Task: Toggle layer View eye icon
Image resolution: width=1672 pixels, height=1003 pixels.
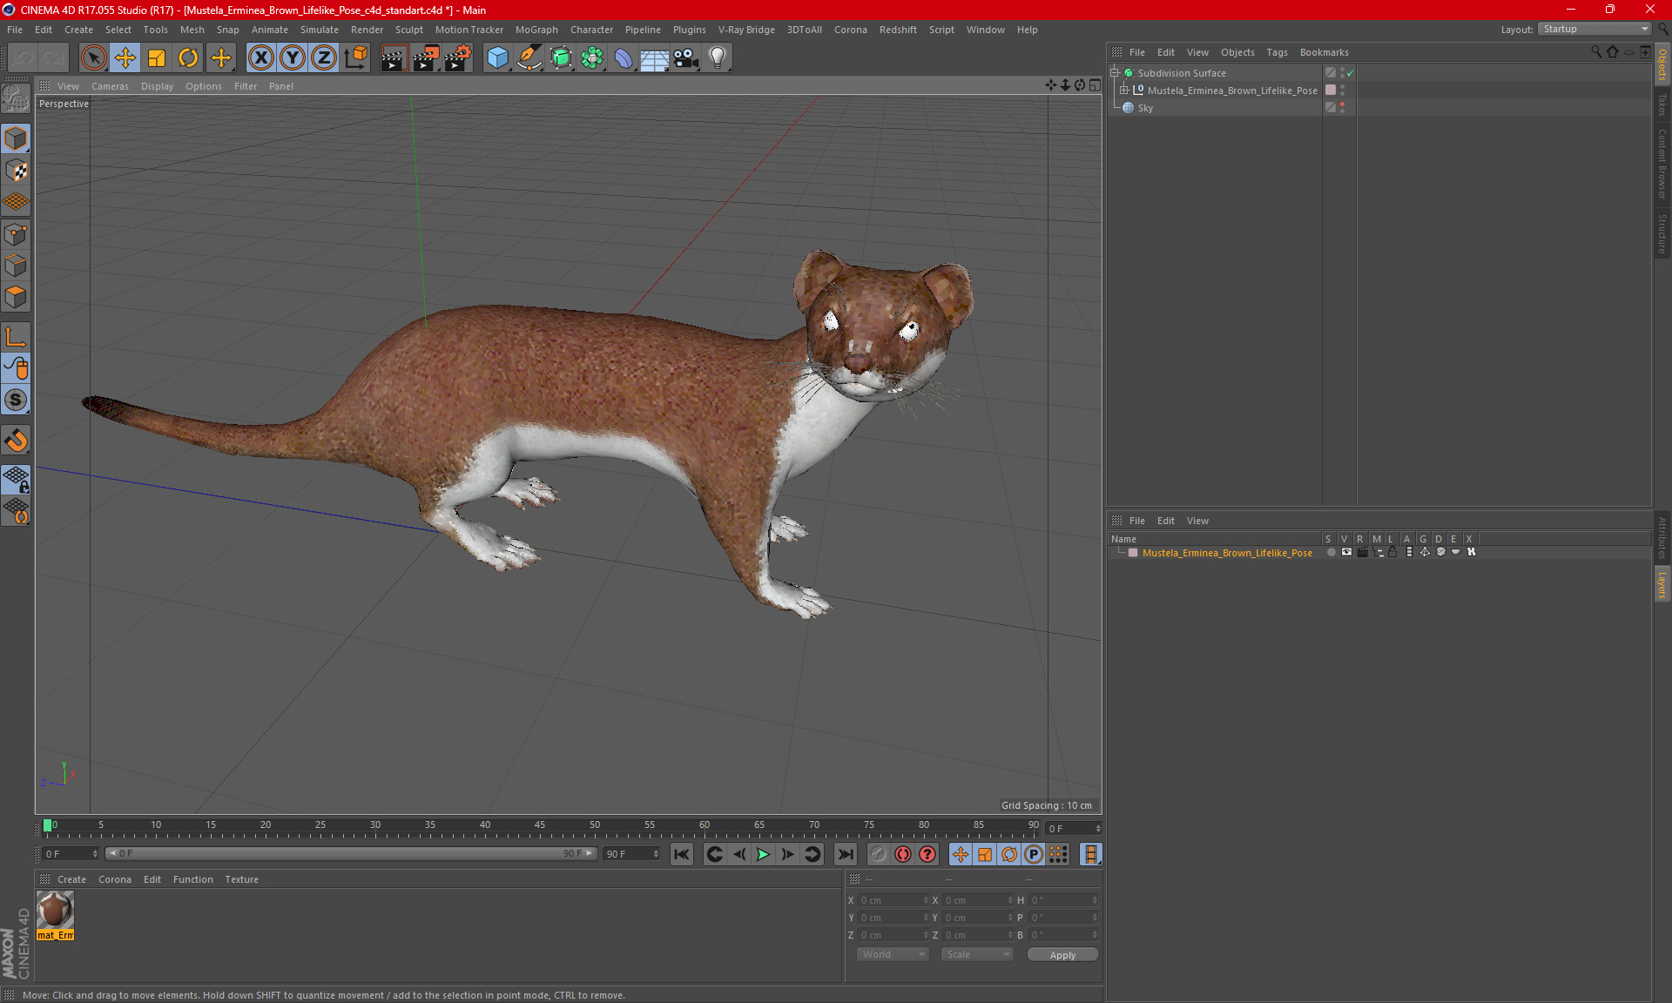Action: 1346,552
